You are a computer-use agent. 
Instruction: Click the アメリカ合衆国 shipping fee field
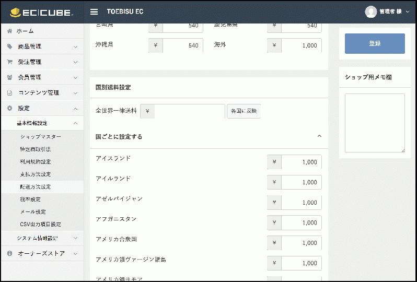[302, 243]
